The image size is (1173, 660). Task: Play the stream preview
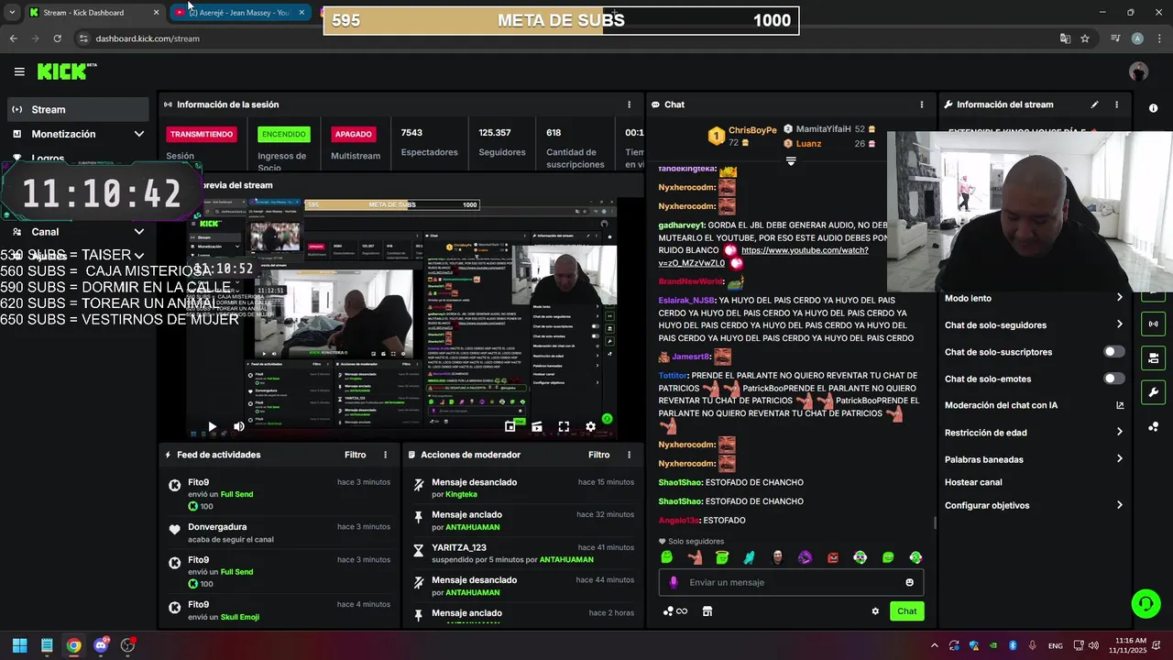tap(212, 426)
